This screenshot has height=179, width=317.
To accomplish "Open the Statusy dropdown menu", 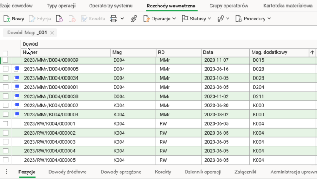I will (x=196, y=19).
